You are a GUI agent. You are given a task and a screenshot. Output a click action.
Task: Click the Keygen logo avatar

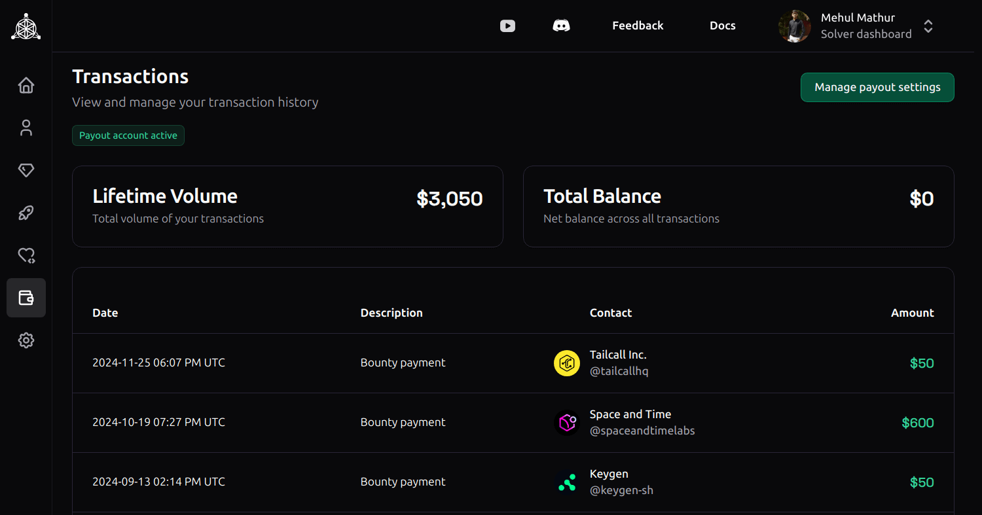point(567,482)
